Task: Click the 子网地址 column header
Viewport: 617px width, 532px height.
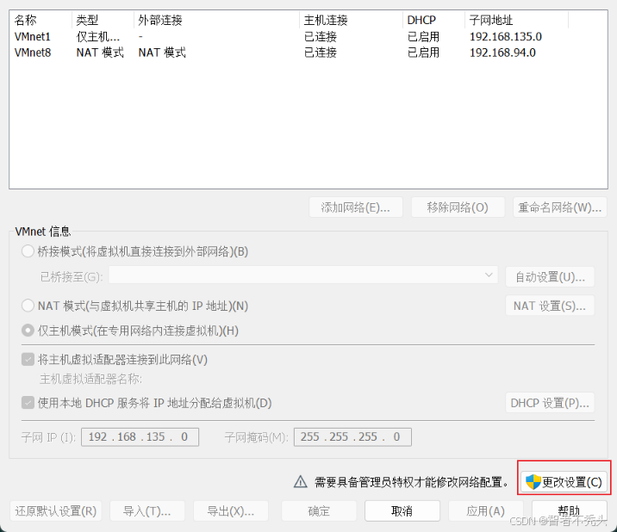Action: (x=517, y=20)
